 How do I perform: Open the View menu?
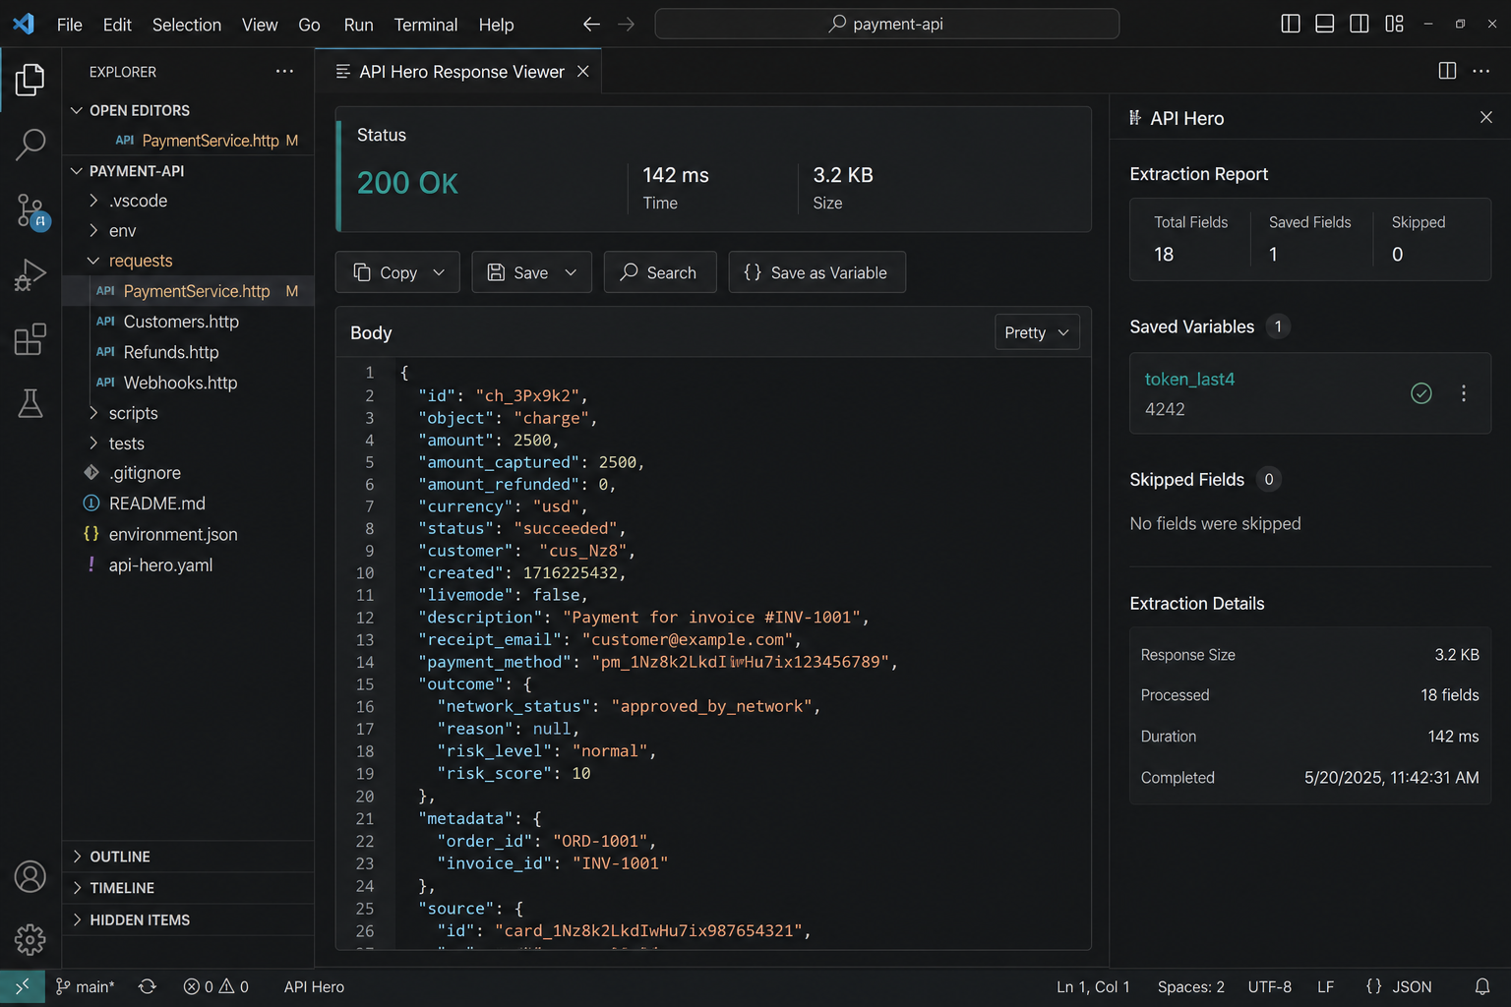point(260,25)
